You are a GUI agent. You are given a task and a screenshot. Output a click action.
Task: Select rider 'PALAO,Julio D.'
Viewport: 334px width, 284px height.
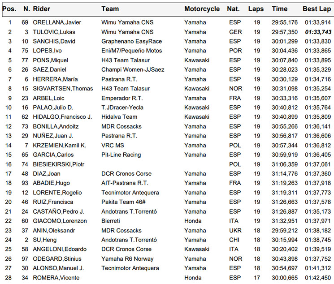click(53, 108)
